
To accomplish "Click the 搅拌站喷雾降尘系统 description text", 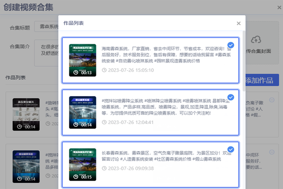I will pos(166,107).
